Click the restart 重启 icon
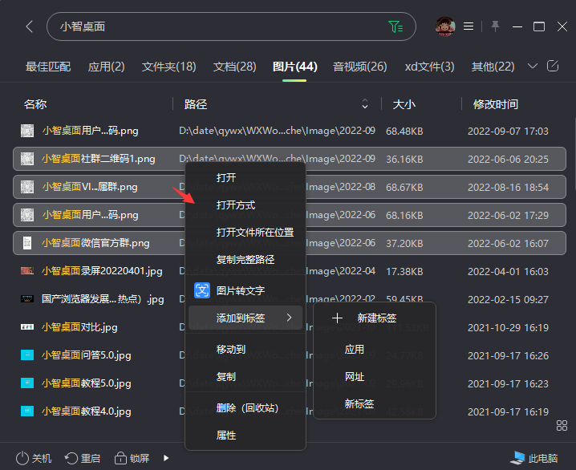The height and width of the screenshot is (470, 576). 71,458
